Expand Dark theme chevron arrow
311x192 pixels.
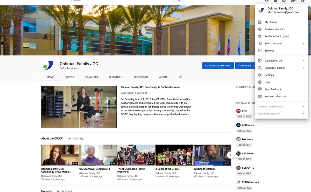303,61
